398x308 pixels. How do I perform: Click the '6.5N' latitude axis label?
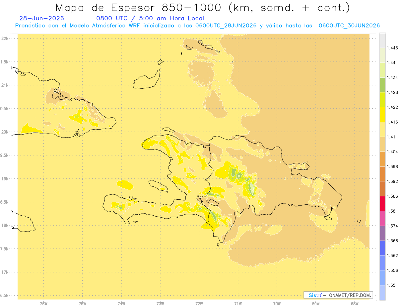[x=5, y=295]
